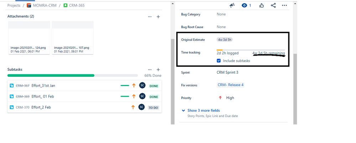The height and width of the screenshot is (143, 356).
Task: Open DONE status dropdown for CRM-367
Action: pos(154,86)
